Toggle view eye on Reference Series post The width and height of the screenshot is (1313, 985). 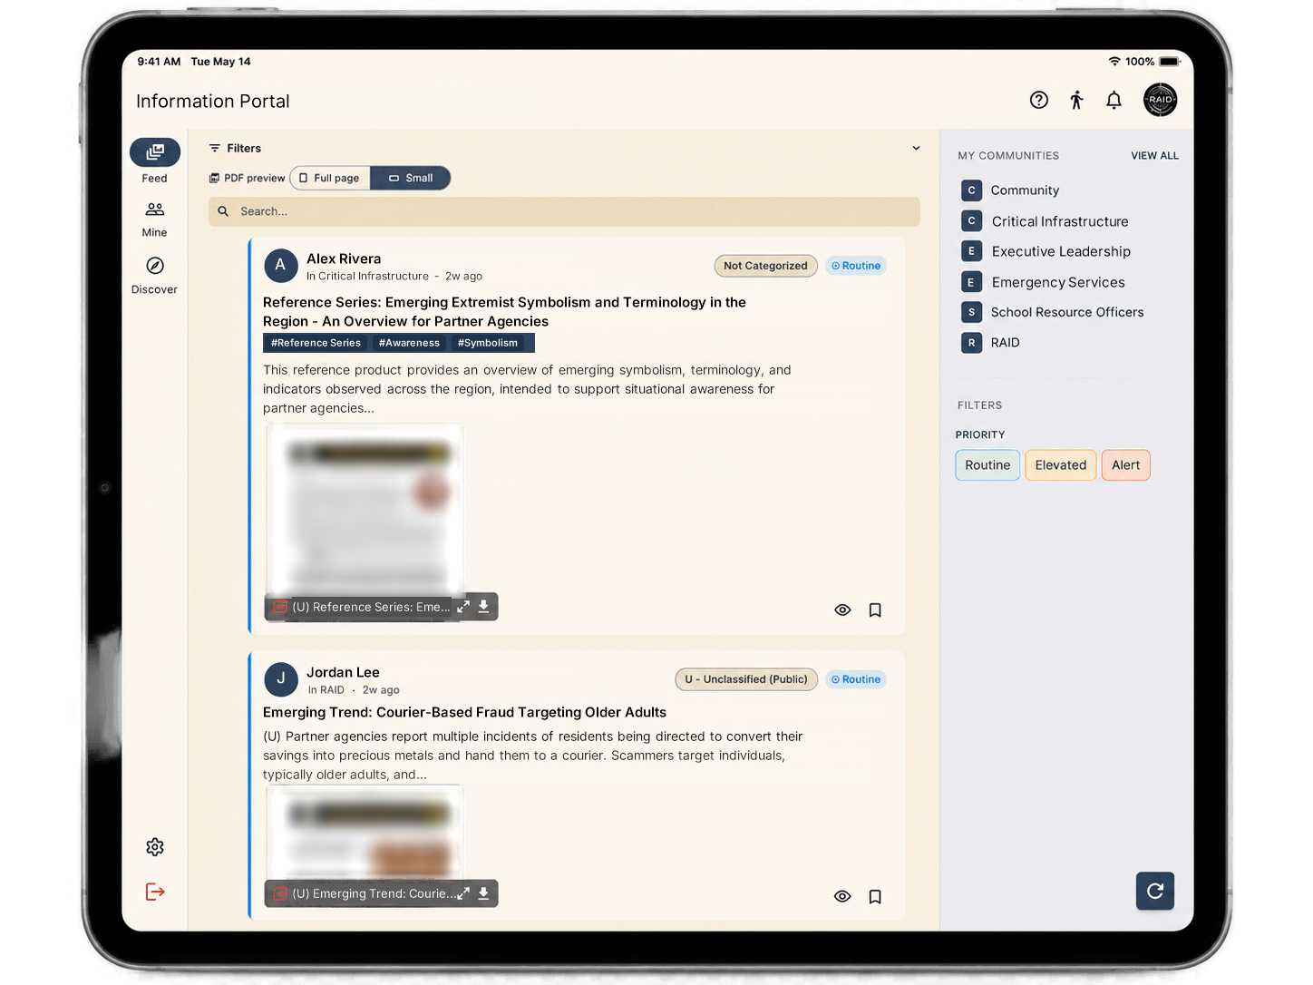click(x=842, y=610)
